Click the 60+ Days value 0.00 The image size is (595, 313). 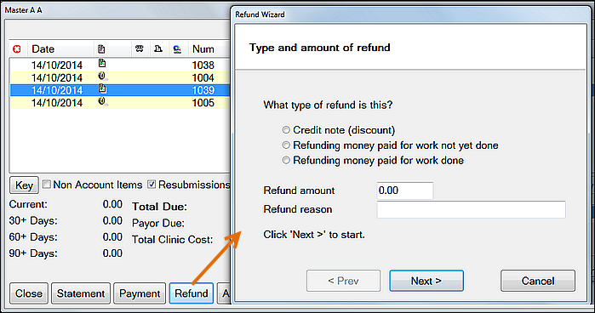[x=112, y=236]
